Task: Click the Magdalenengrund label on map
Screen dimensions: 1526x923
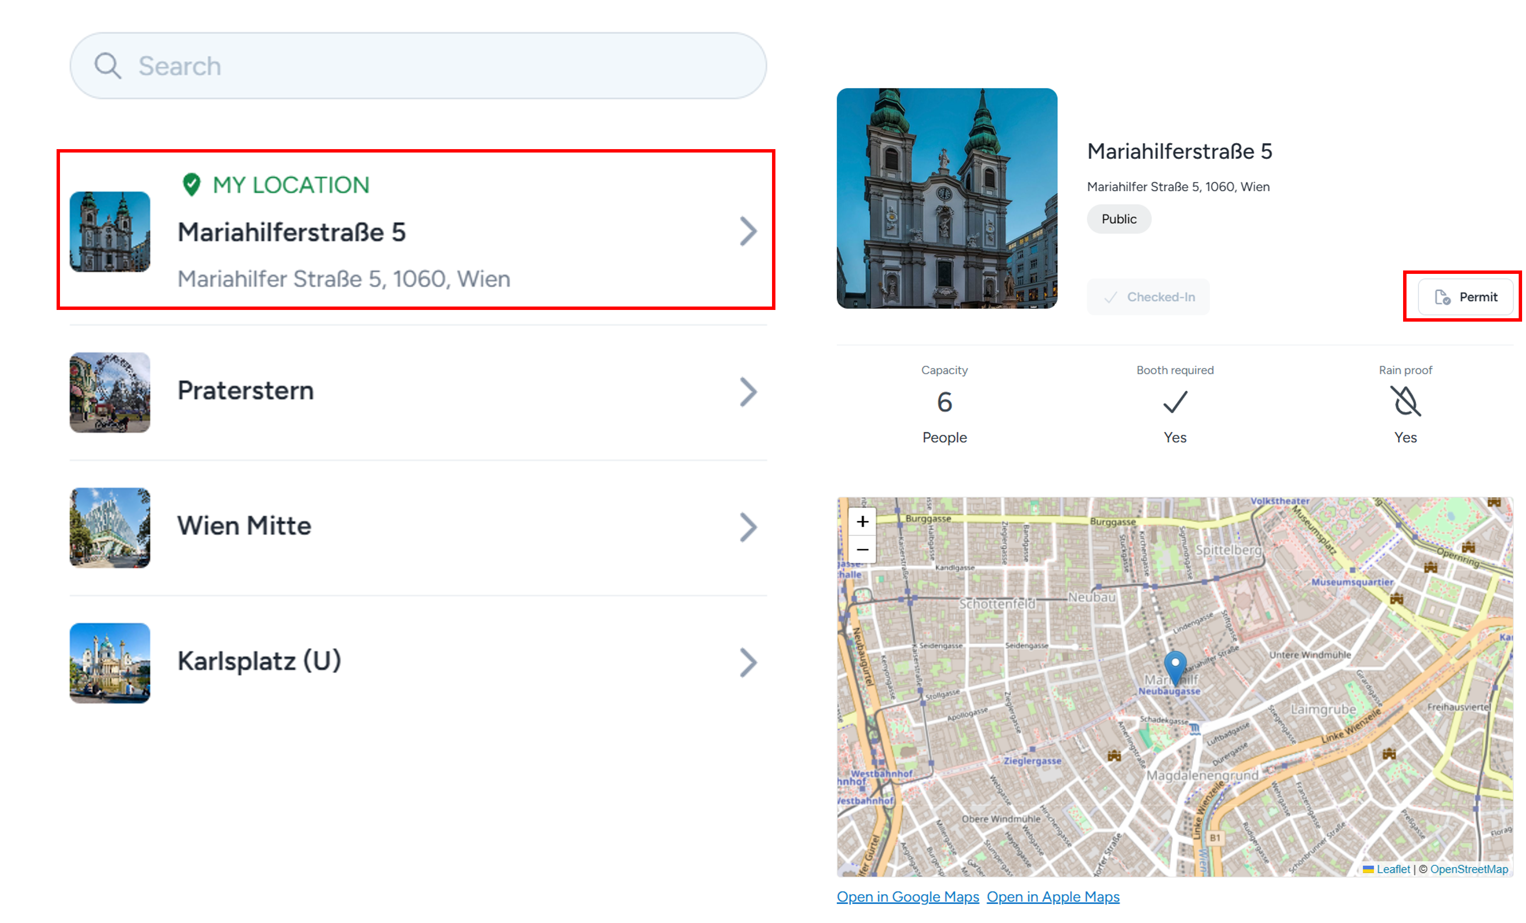Action: 1202,775
